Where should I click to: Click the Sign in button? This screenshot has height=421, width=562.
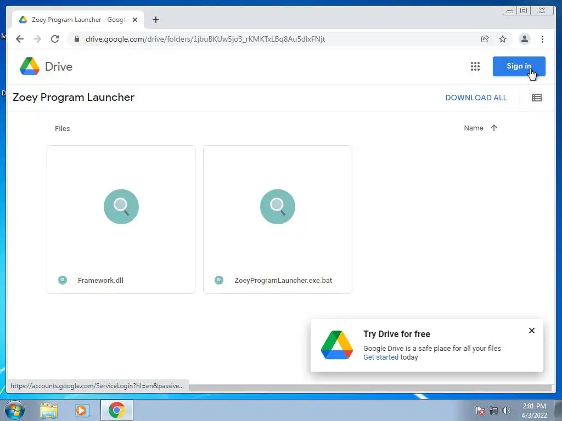(519, 66)
